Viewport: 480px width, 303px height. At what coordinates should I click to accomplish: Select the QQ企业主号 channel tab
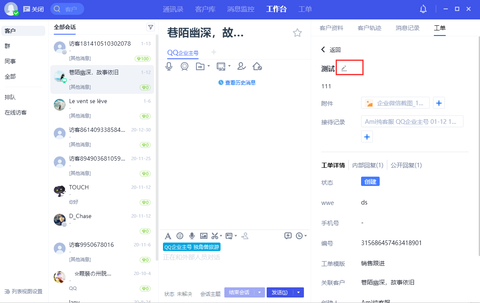tap(183, 52)
